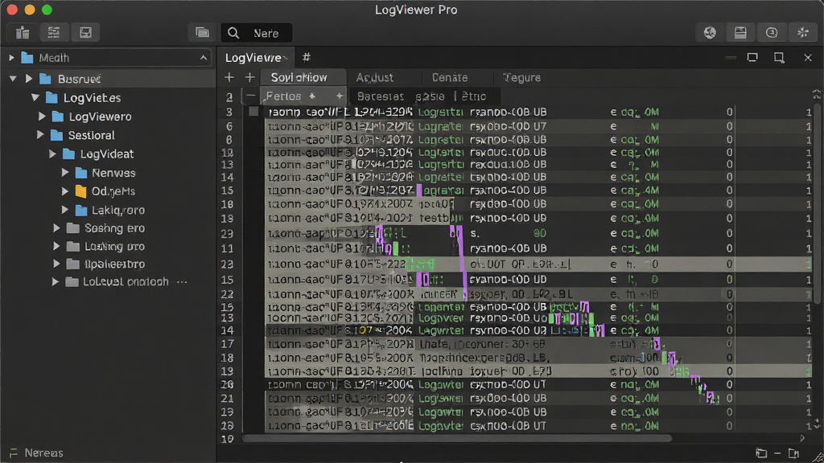This screenshot has height=463, width=824.
Task: Toggle the checkbox in log row 3
Action: pyautogui.click(x=253, y=111)
